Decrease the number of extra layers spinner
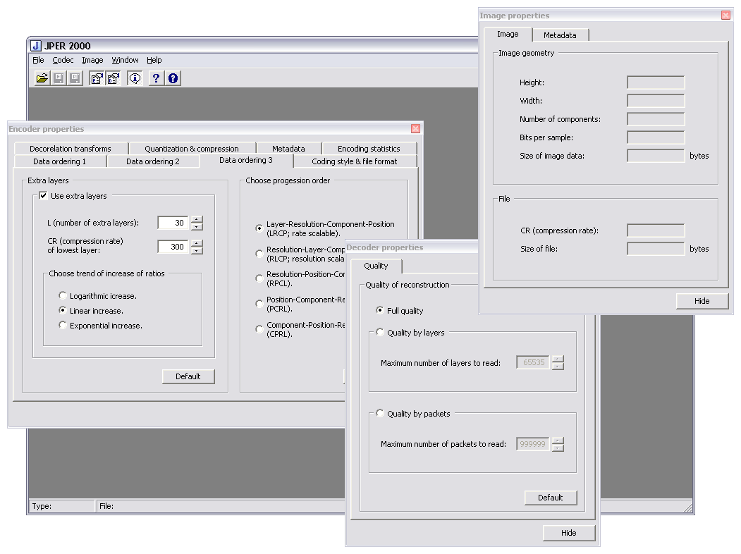Screen dimensions: 741x554 (x=197, y=227)
